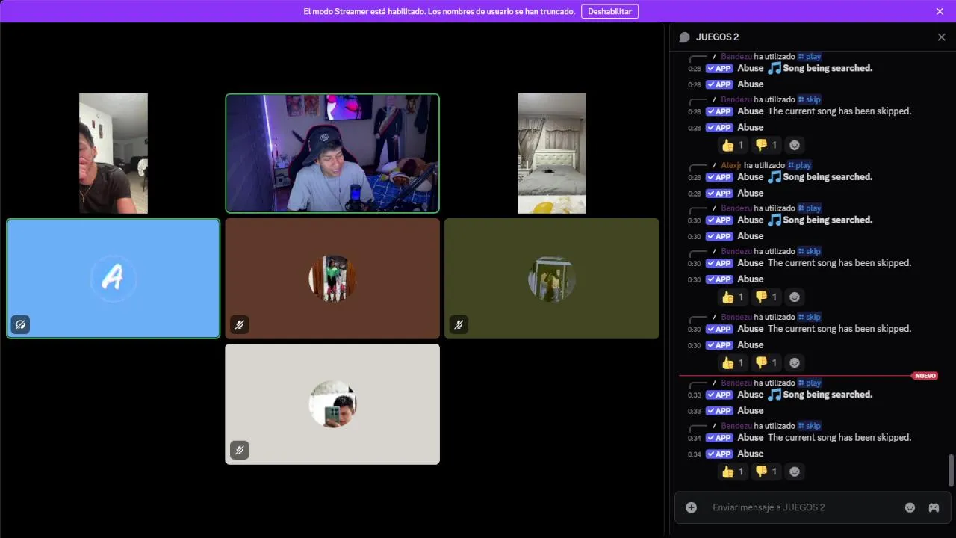
Task: Click 0:33 'Song being searched.' text
Action: click(x=828, y=395)
